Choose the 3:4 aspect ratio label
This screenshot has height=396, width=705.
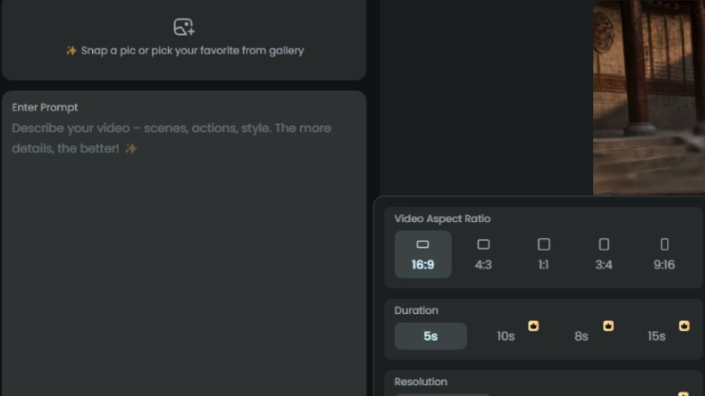[x=604, y=265]
